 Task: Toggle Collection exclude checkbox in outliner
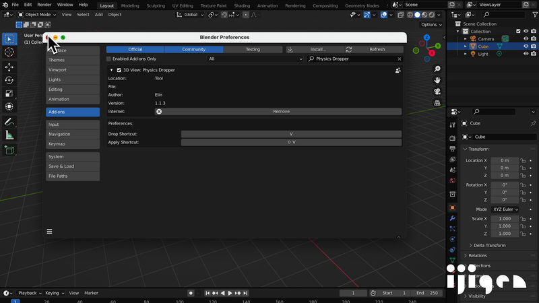pos(518,31)
